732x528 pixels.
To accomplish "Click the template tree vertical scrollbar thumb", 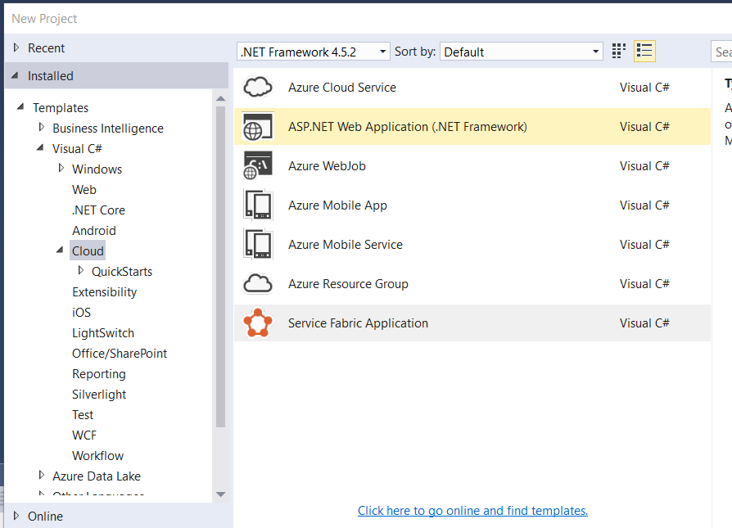I will coord(221,267).
